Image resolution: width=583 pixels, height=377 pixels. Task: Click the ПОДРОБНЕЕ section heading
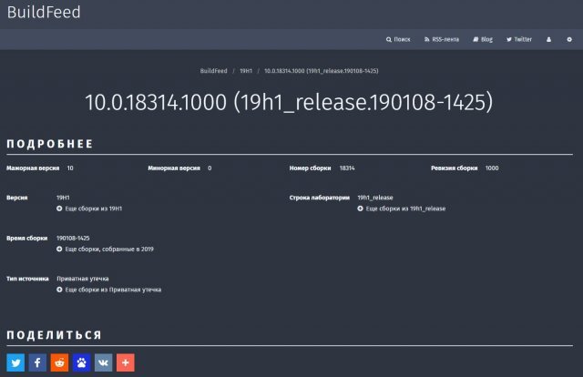[x=50, y=144]
